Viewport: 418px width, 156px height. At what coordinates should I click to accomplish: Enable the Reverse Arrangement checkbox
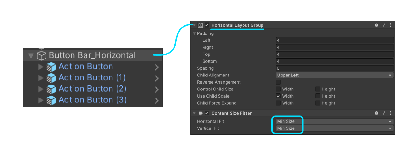[278, 82]
